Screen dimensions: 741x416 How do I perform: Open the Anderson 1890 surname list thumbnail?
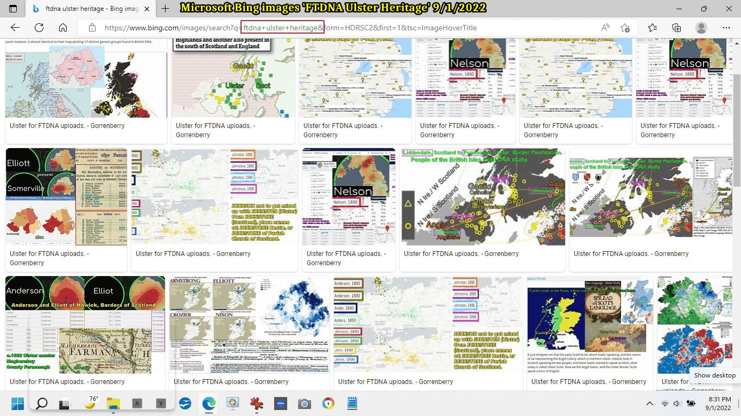coord(428,325)
